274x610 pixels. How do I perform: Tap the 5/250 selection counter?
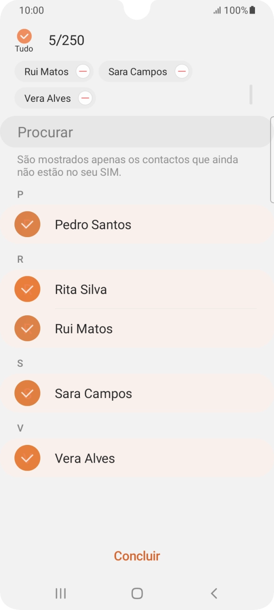point(66,40)
